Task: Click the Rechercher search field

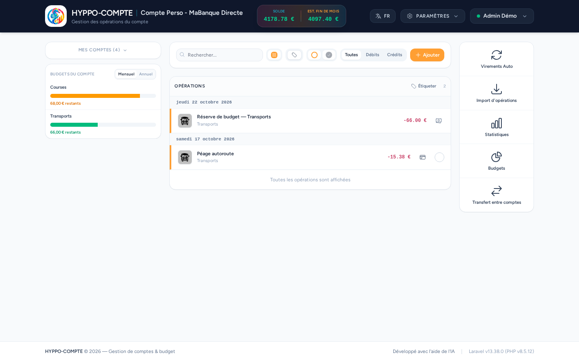Action: tap(220, 55)
